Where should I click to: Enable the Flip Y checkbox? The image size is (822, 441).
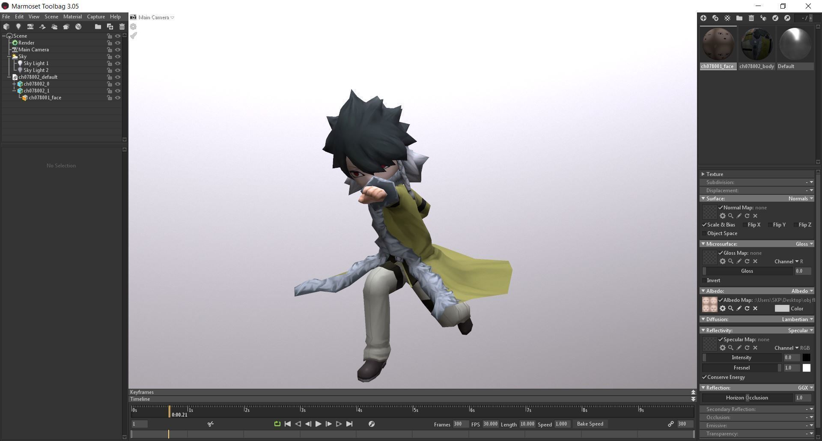click(x=770, y=225)
